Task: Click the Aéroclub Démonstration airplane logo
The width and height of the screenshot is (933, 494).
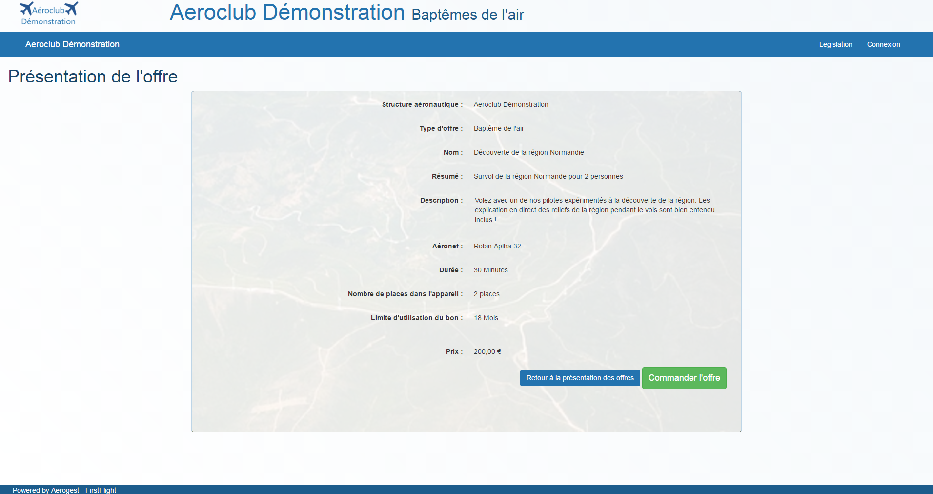Action: (x=49, y=14)
